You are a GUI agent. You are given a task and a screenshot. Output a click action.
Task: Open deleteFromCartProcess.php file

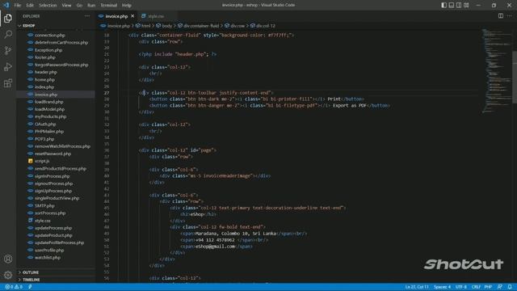61,42
